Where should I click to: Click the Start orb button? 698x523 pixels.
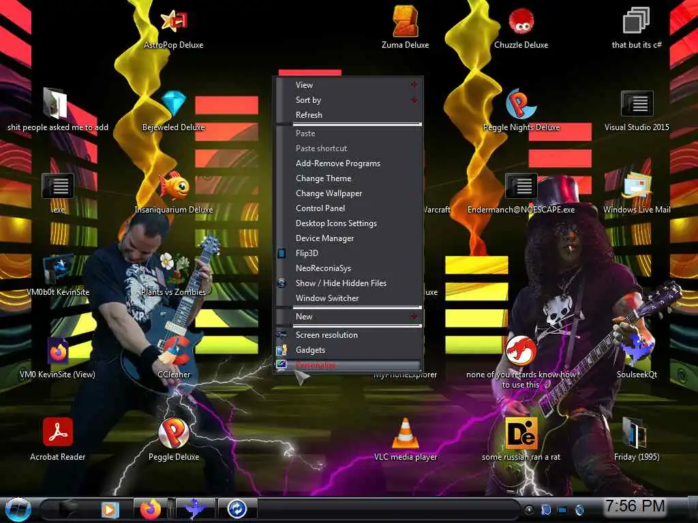pyautogui.click(x=18, y=509)
